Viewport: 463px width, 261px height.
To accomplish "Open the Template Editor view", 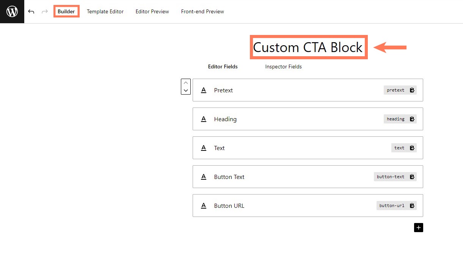I will click(x=105, y=11).
